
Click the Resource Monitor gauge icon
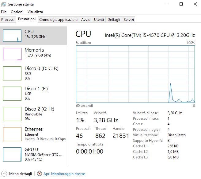[x=39, y=173]
